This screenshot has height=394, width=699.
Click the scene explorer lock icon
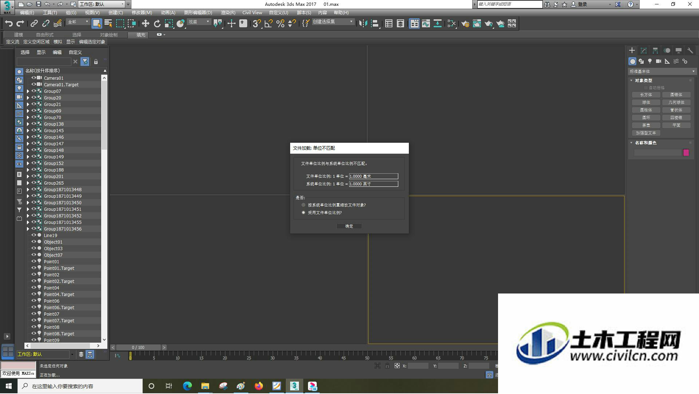[96, 62]
